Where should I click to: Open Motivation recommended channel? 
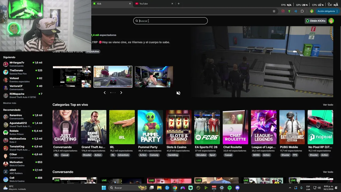(x=23, y=164)
